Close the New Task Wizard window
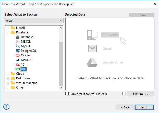 tap(155, 4)
